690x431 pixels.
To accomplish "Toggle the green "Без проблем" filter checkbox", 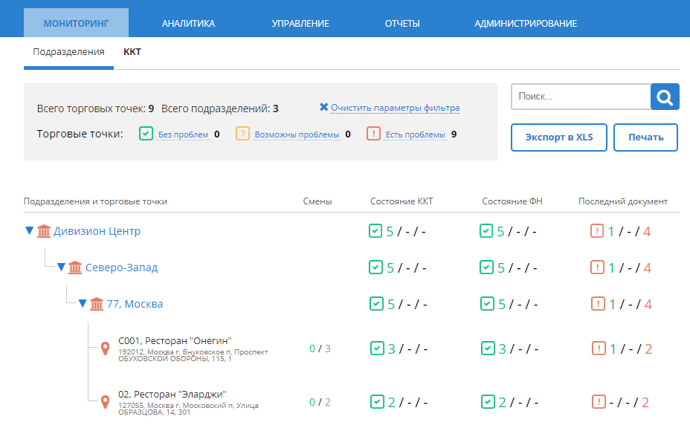I will point(146,134).
